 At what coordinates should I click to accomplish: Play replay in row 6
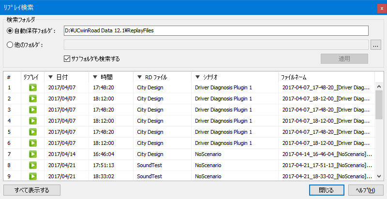32,143
